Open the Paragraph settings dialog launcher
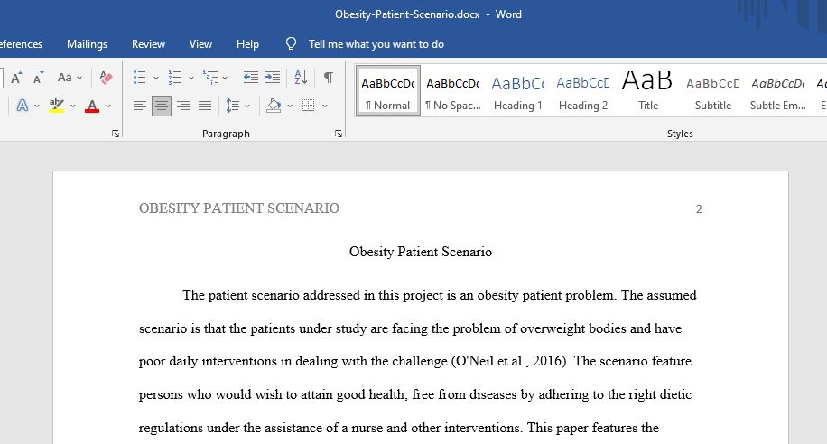This screenshot has height=444, width=827. (339, 134)
